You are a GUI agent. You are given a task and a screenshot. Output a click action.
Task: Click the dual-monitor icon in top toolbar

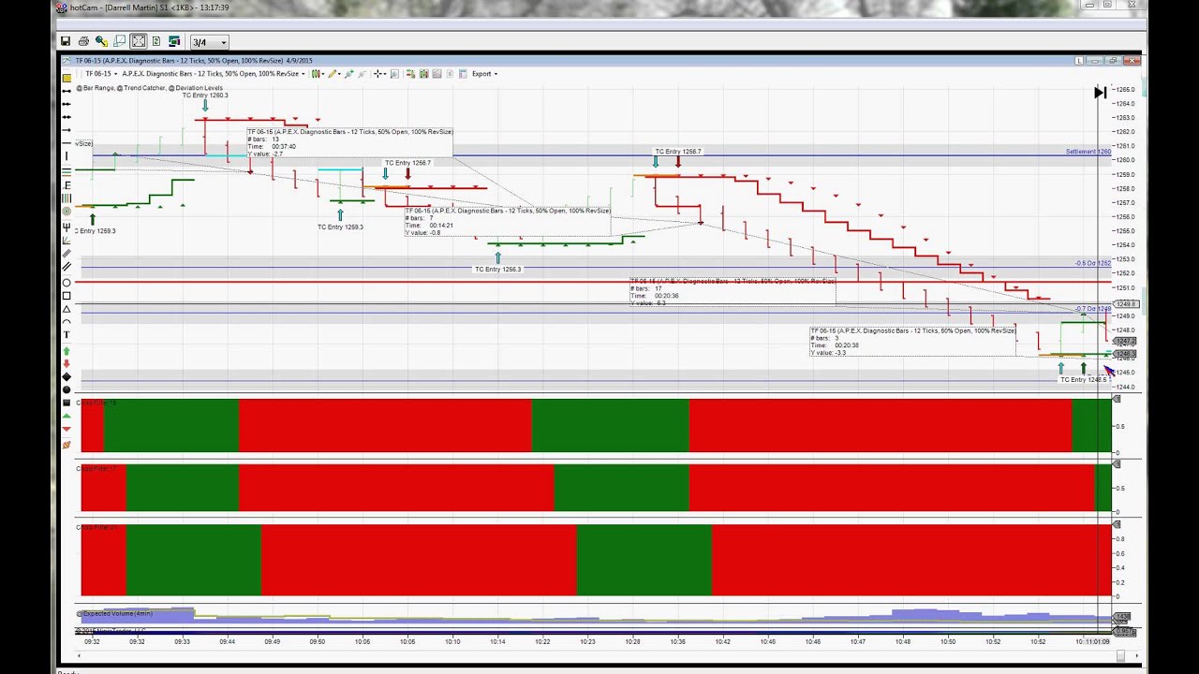174,41
